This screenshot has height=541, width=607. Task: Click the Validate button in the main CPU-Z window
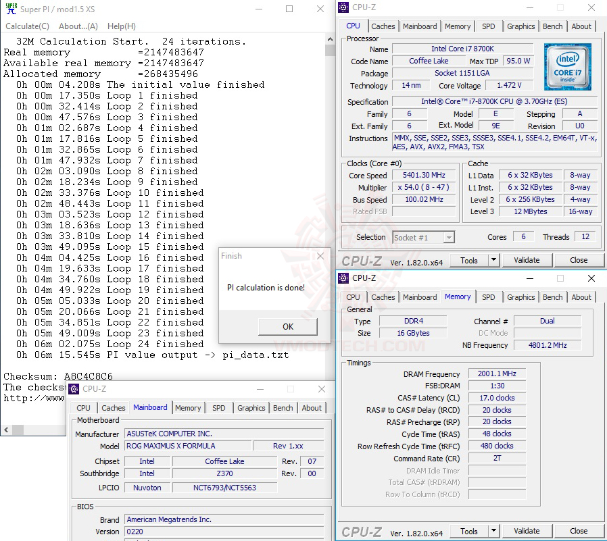tap(527, 260)
